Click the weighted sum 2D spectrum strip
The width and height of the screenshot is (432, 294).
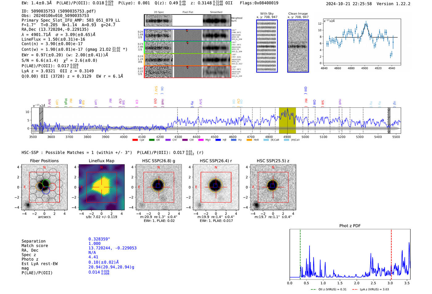tap(187, 20)
